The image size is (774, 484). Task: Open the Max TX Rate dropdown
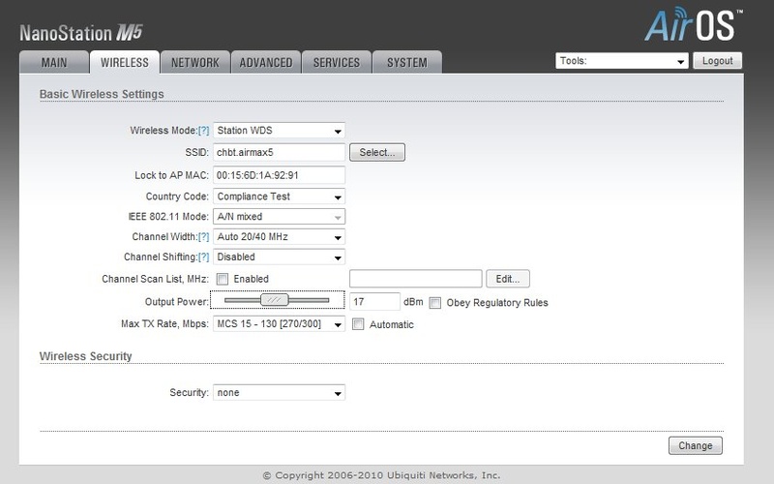[x=279, y=324]
